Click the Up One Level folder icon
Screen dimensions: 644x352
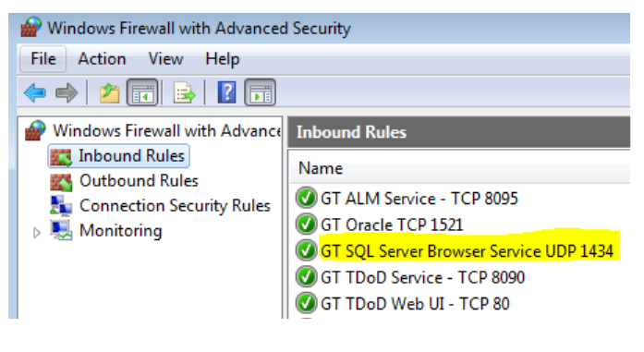click(x=110, y=92)
